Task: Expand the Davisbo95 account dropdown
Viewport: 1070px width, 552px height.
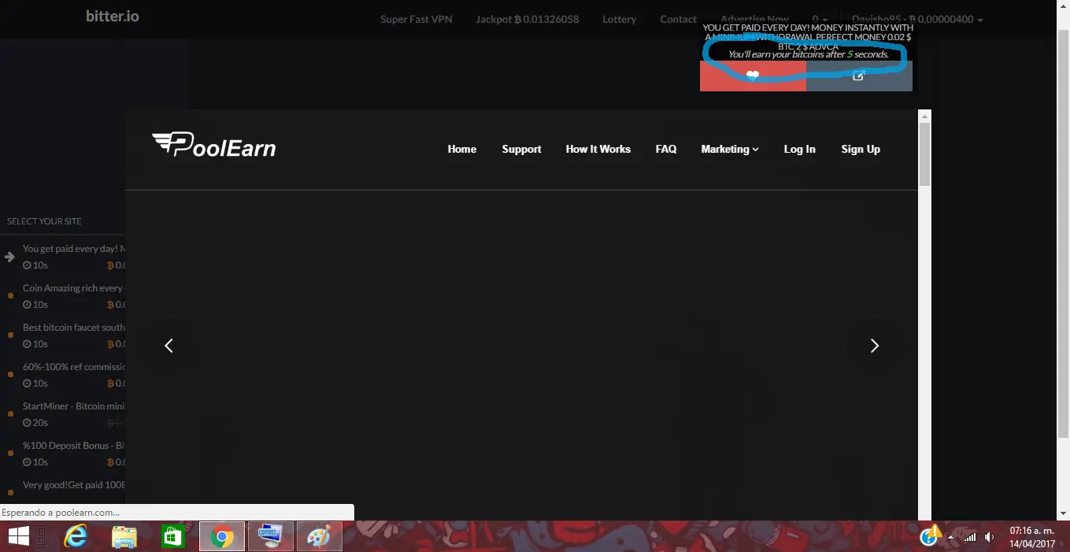Action: pos(917,19)
